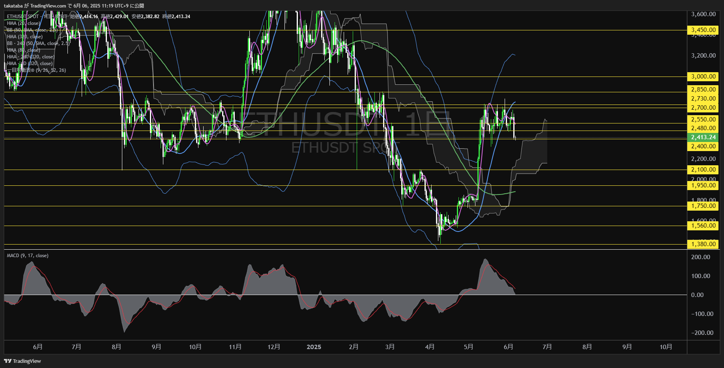Click the −100.00 MACD axis value
Image resolution: width=724 pixels, height=368 pixels.
pyautogui.click(x=702, y=314)
